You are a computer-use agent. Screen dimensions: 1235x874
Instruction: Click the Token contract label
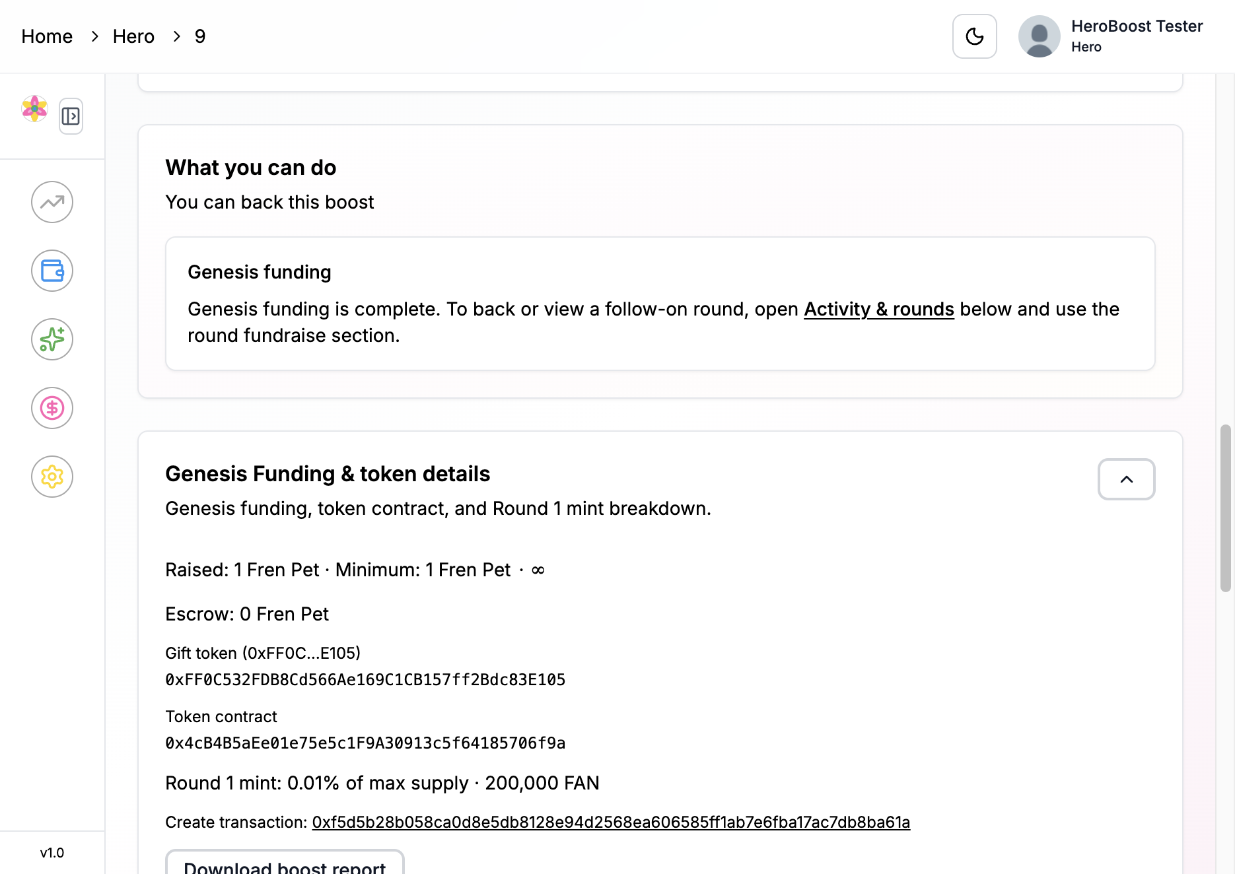pyautogui.click(x=221, y=716)
